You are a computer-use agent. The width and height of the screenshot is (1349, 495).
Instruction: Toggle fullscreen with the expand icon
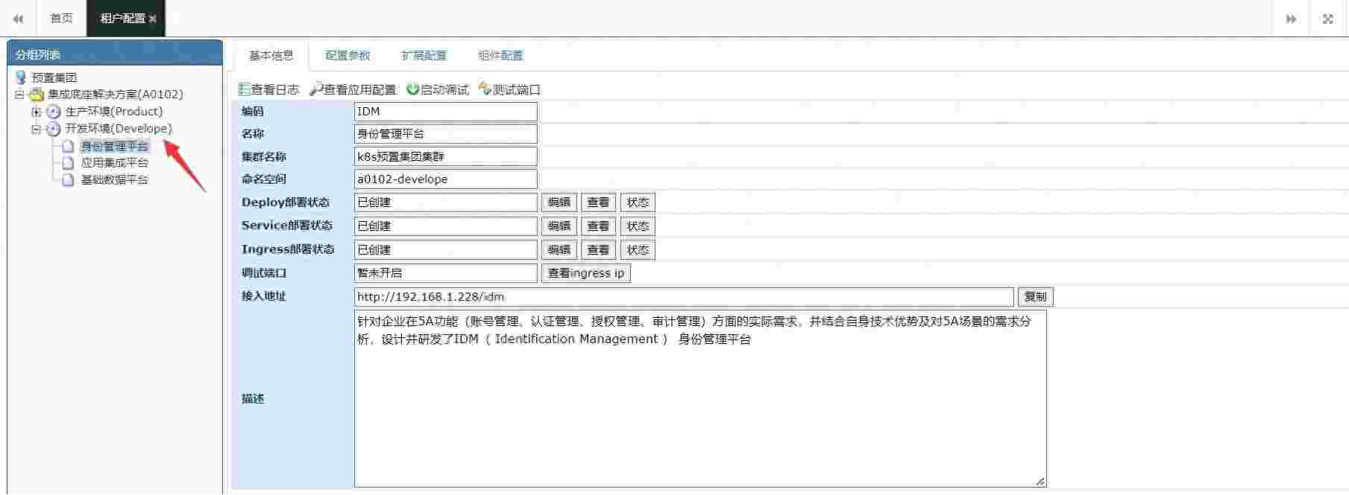tap(1327, 19)
